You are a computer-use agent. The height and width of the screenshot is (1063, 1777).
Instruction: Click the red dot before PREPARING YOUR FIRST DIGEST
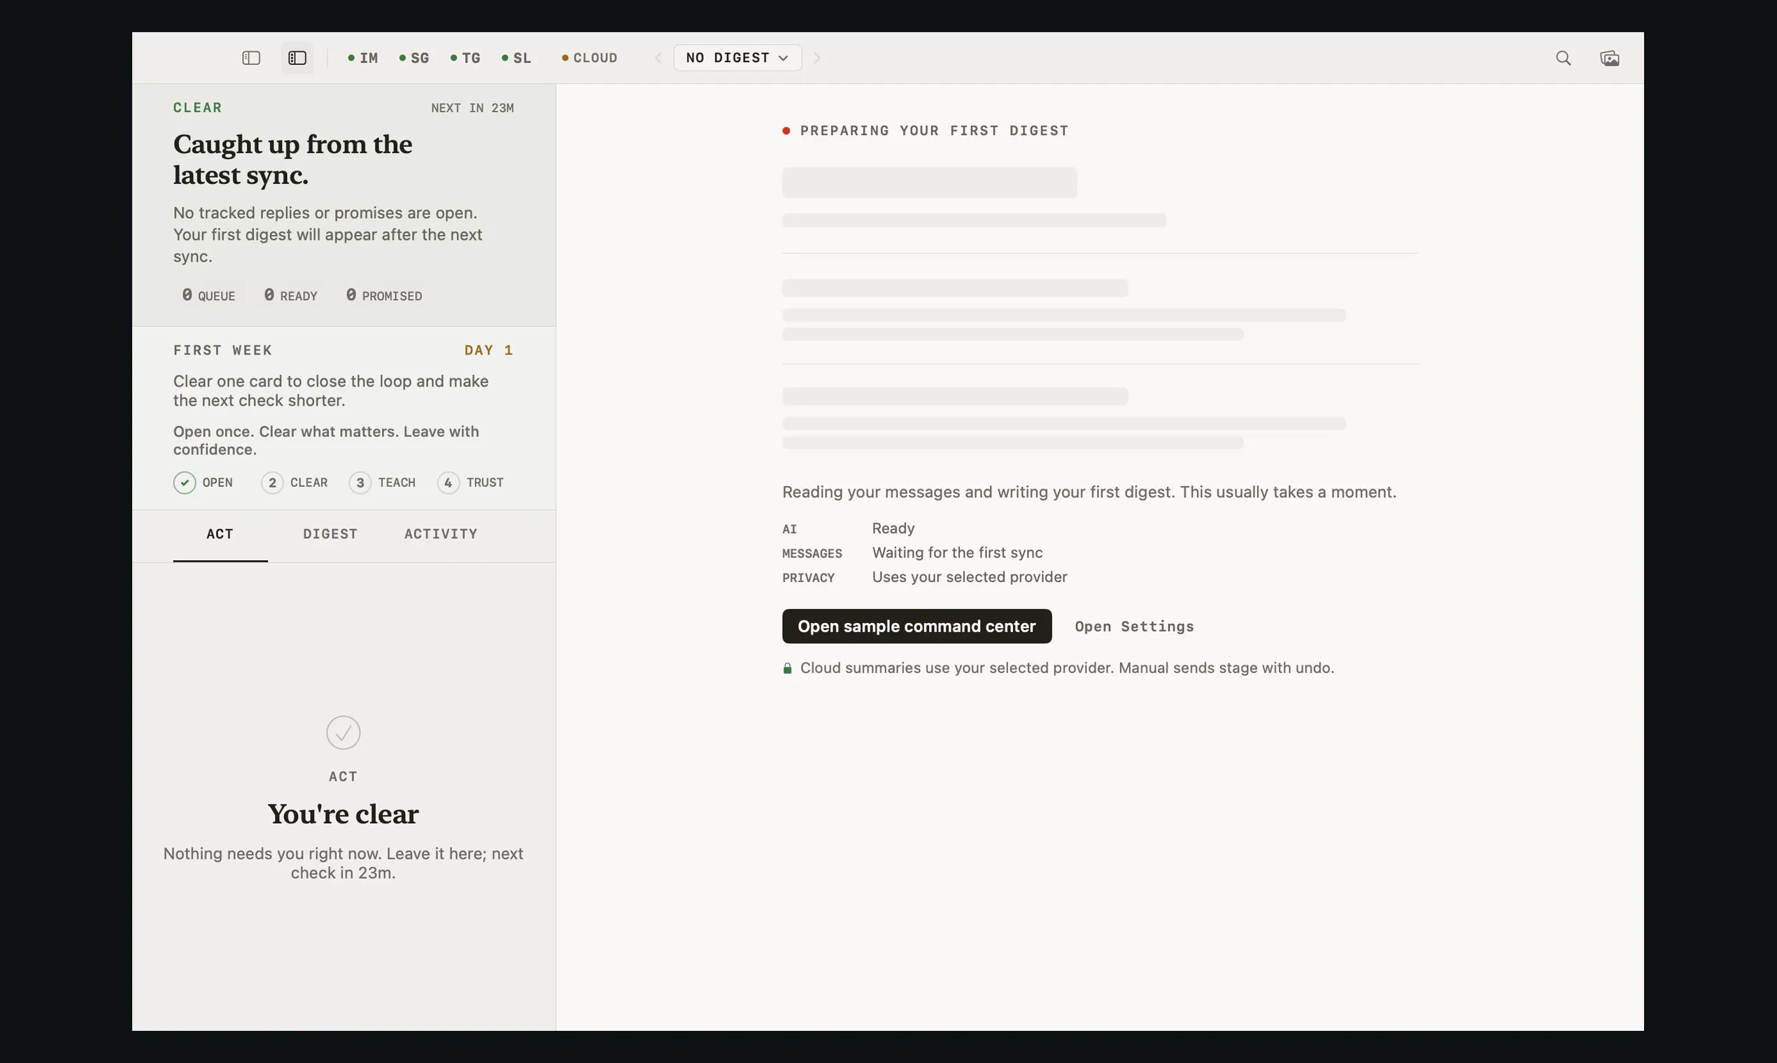[x=786, y=131]
